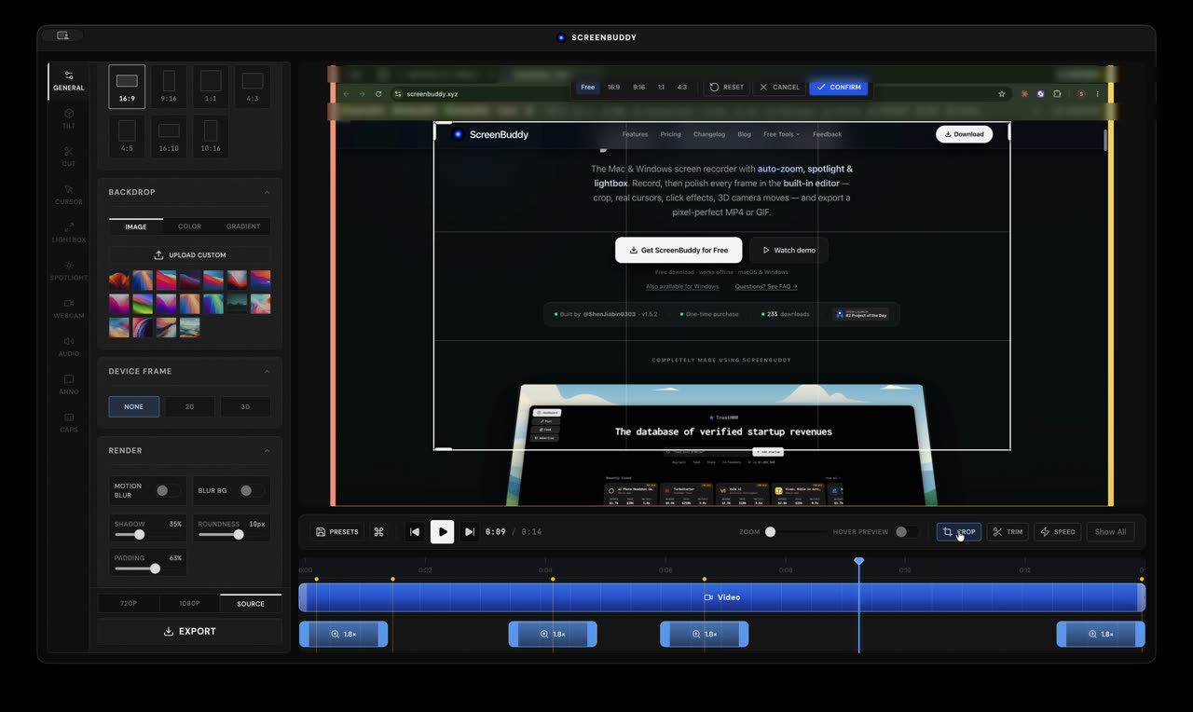Open the Cursor settings in sidebar

click(68, 196)
